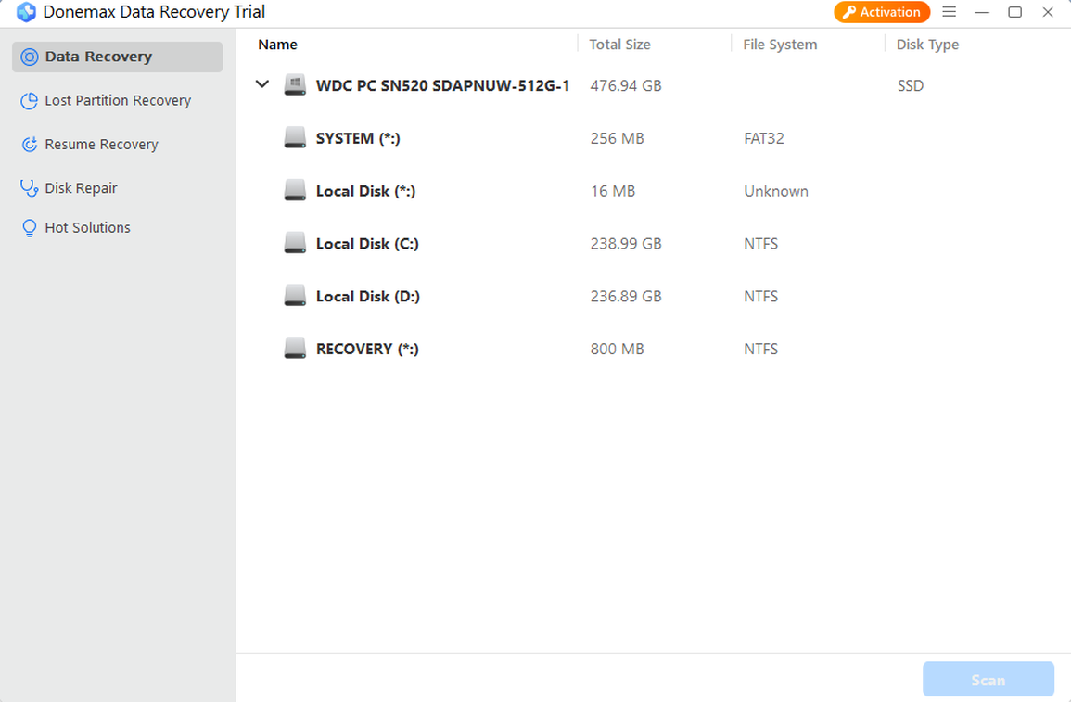Viewport: 1071px width, 702px height.
Task: Click the NTFS cell for RECOVERY (*:)
Action: [x=761, y=349]
